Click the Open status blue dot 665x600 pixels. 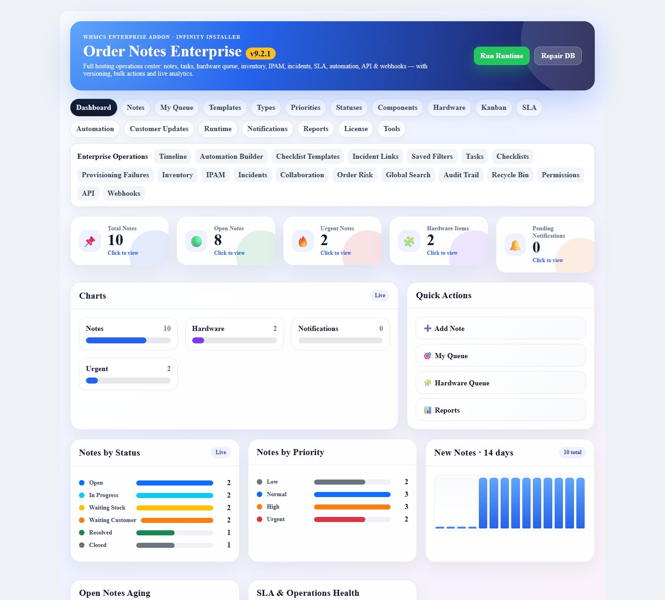(82, 483)
